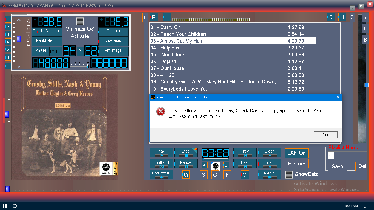Open the Windows Start menu

[5, 206]
